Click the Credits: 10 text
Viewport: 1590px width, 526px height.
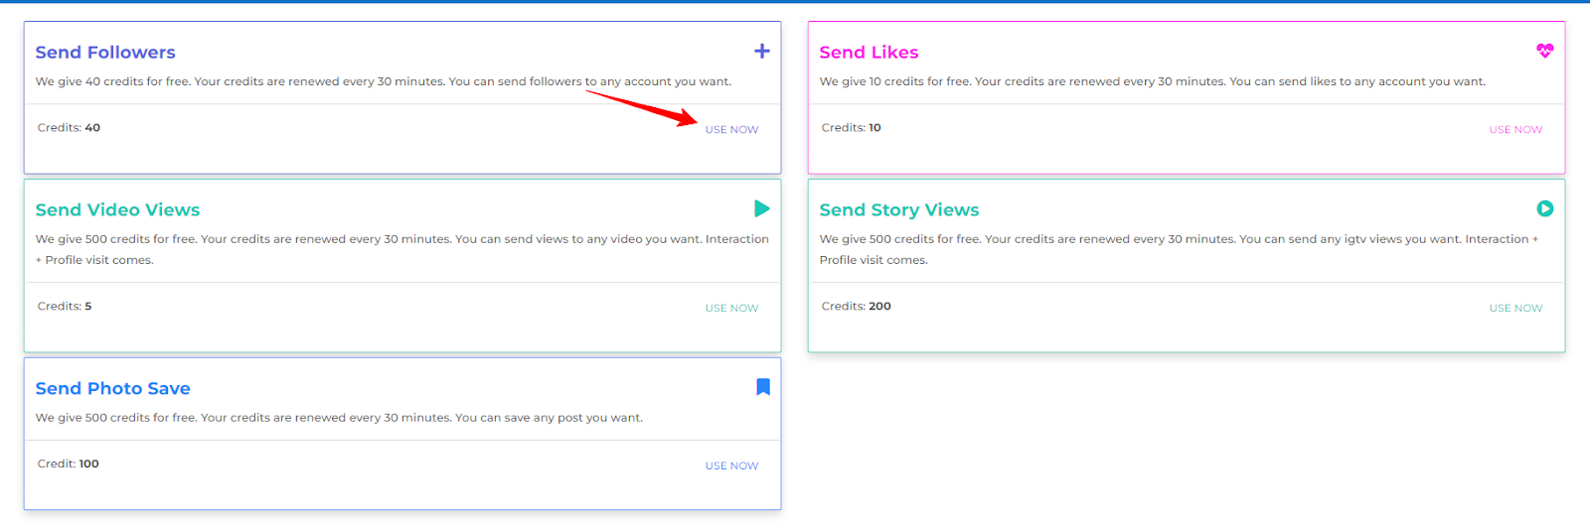tap(851, 128)
